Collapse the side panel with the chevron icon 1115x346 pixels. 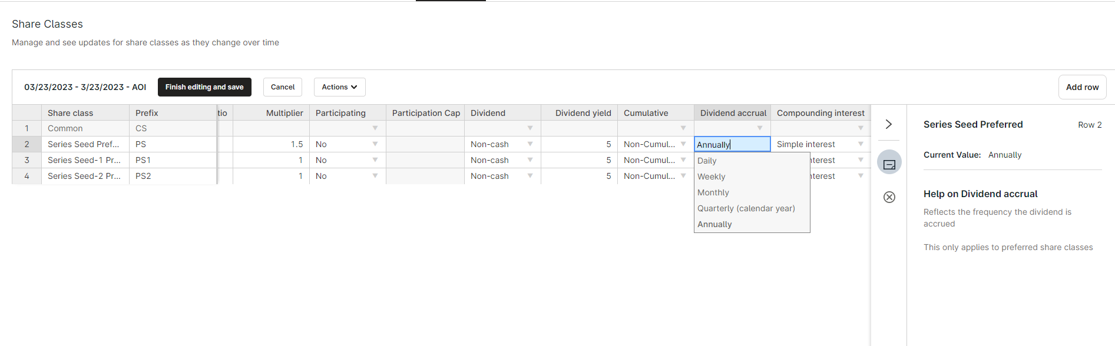pyautogui.click(x=889, y=124)
